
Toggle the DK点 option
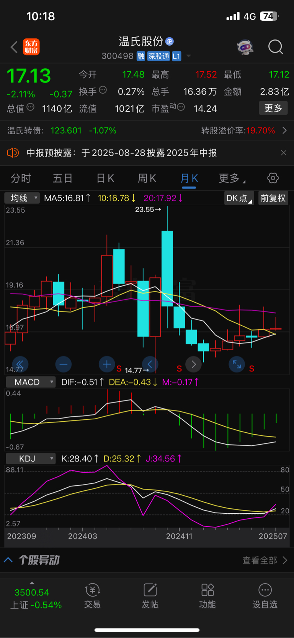pyautogui.click(x=239, y=198)
